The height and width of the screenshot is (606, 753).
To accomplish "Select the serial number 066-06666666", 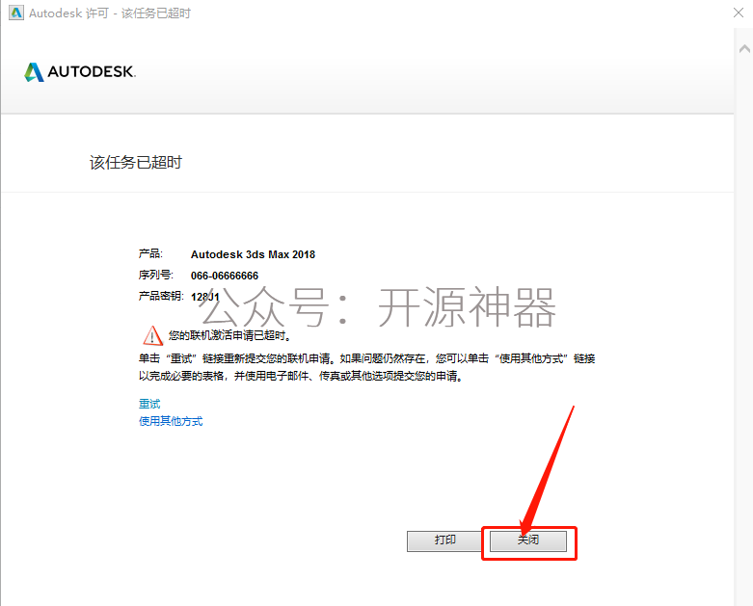I will coord(225,276).
